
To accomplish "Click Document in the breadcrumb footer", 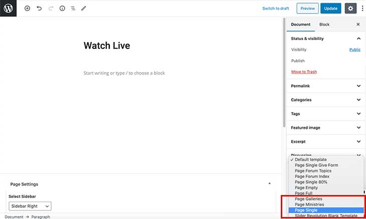I will pyautogui.click(x=14, y=216).
